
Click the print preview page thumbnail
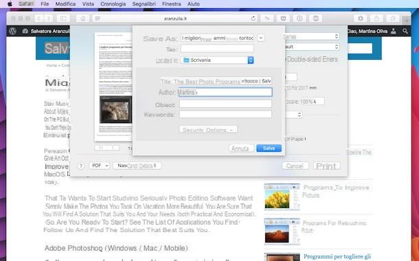[113, 87]
